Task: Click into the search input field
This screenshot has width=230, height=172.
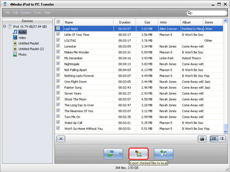Action: coord(209,13)
